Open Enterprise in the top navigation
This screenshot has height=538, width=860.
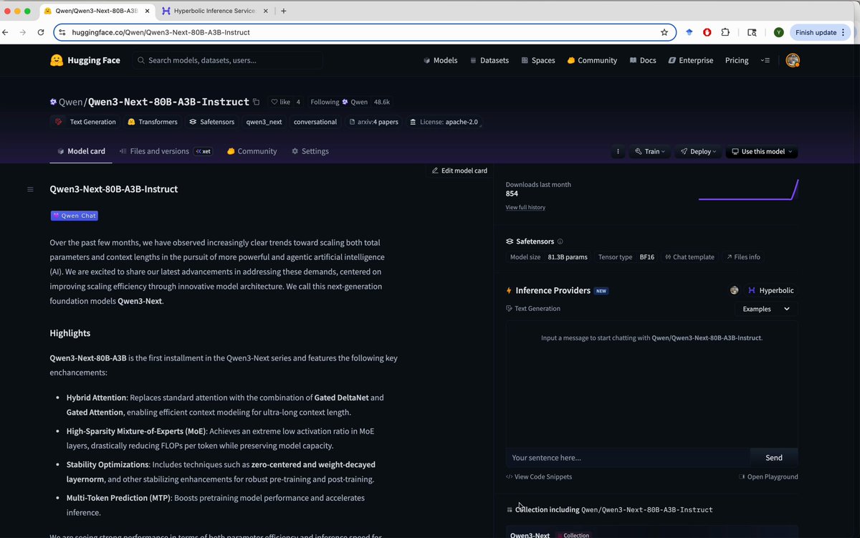point(691,61)
